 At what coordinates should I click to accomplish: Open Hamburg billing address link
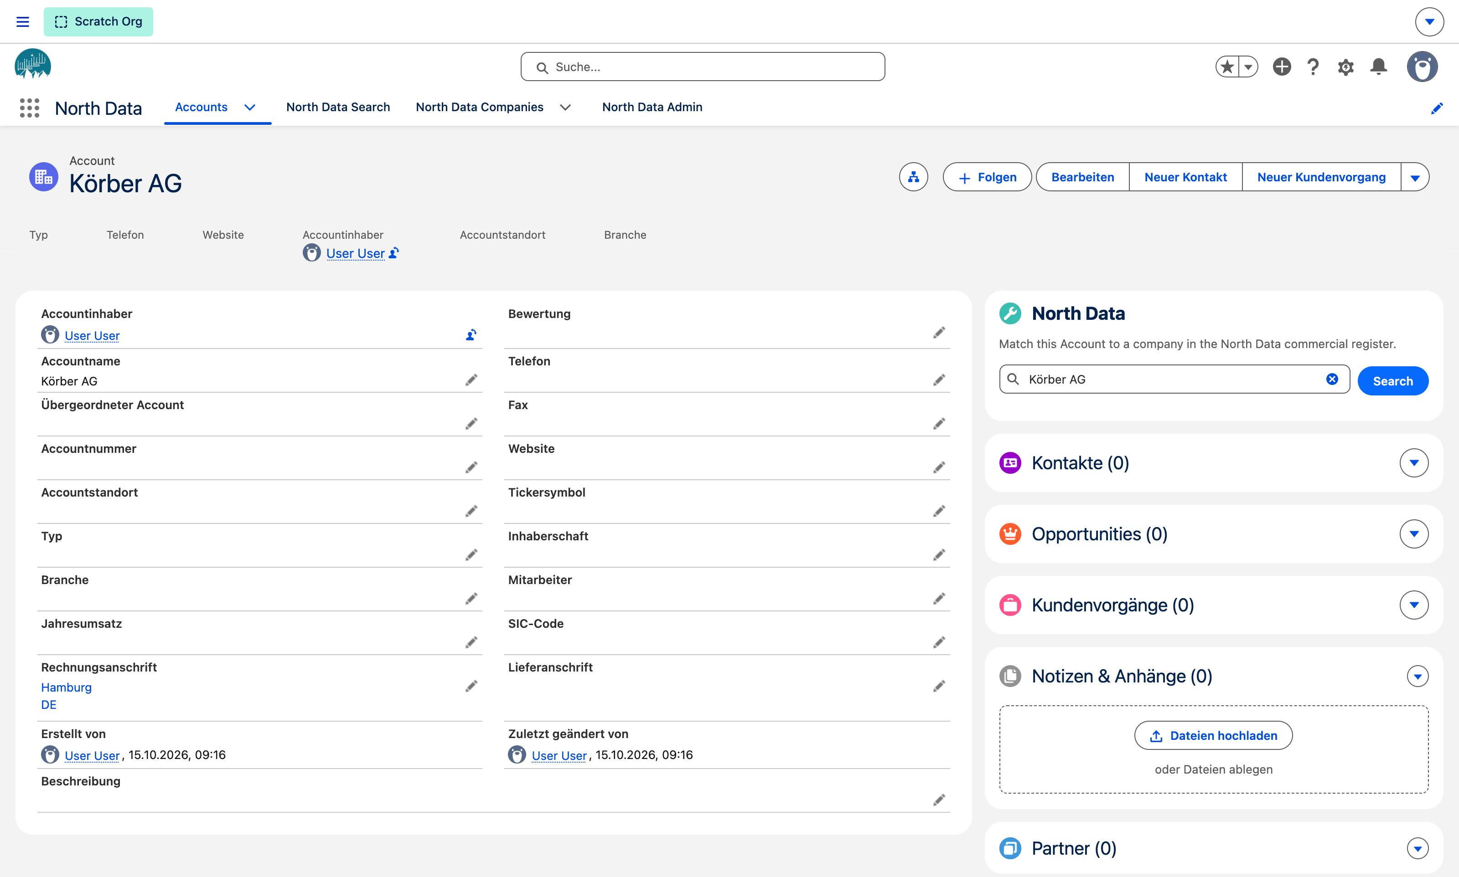(66, 687)
